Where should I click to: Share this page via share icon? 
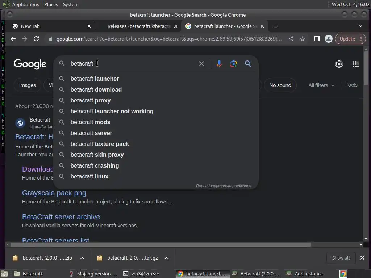[x=291, y=39]
